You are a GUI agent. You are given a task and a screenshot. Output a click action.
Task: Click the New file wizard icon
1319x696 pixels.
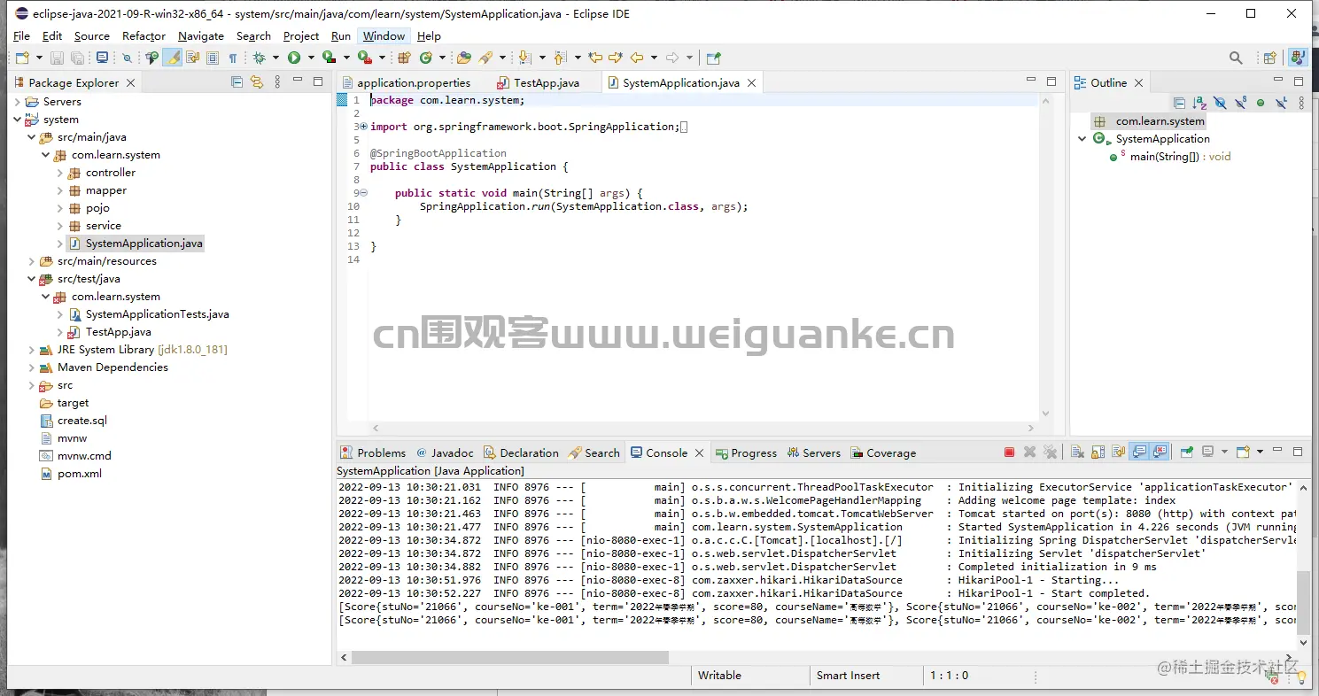point(23,58)
